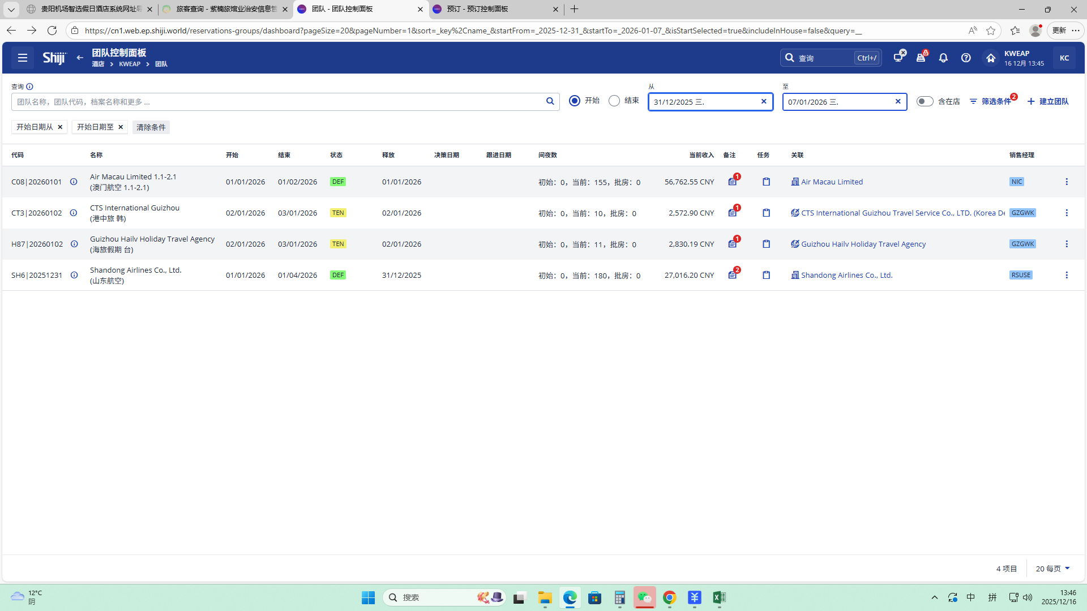Open the Air Macau Limited profile link
The image size is (1087, 611).
point(832,182)
